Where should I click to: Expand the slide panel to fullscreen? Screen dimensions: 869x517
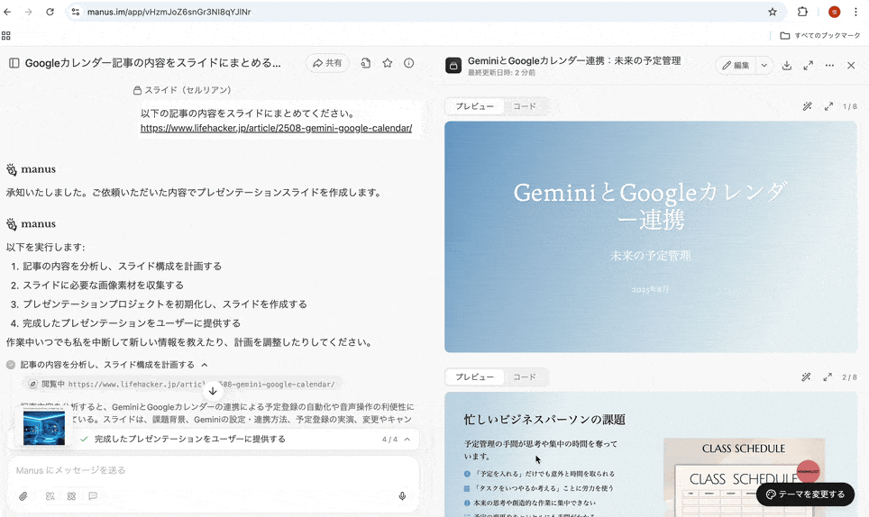pyautogui.click(x=809, y=66)
